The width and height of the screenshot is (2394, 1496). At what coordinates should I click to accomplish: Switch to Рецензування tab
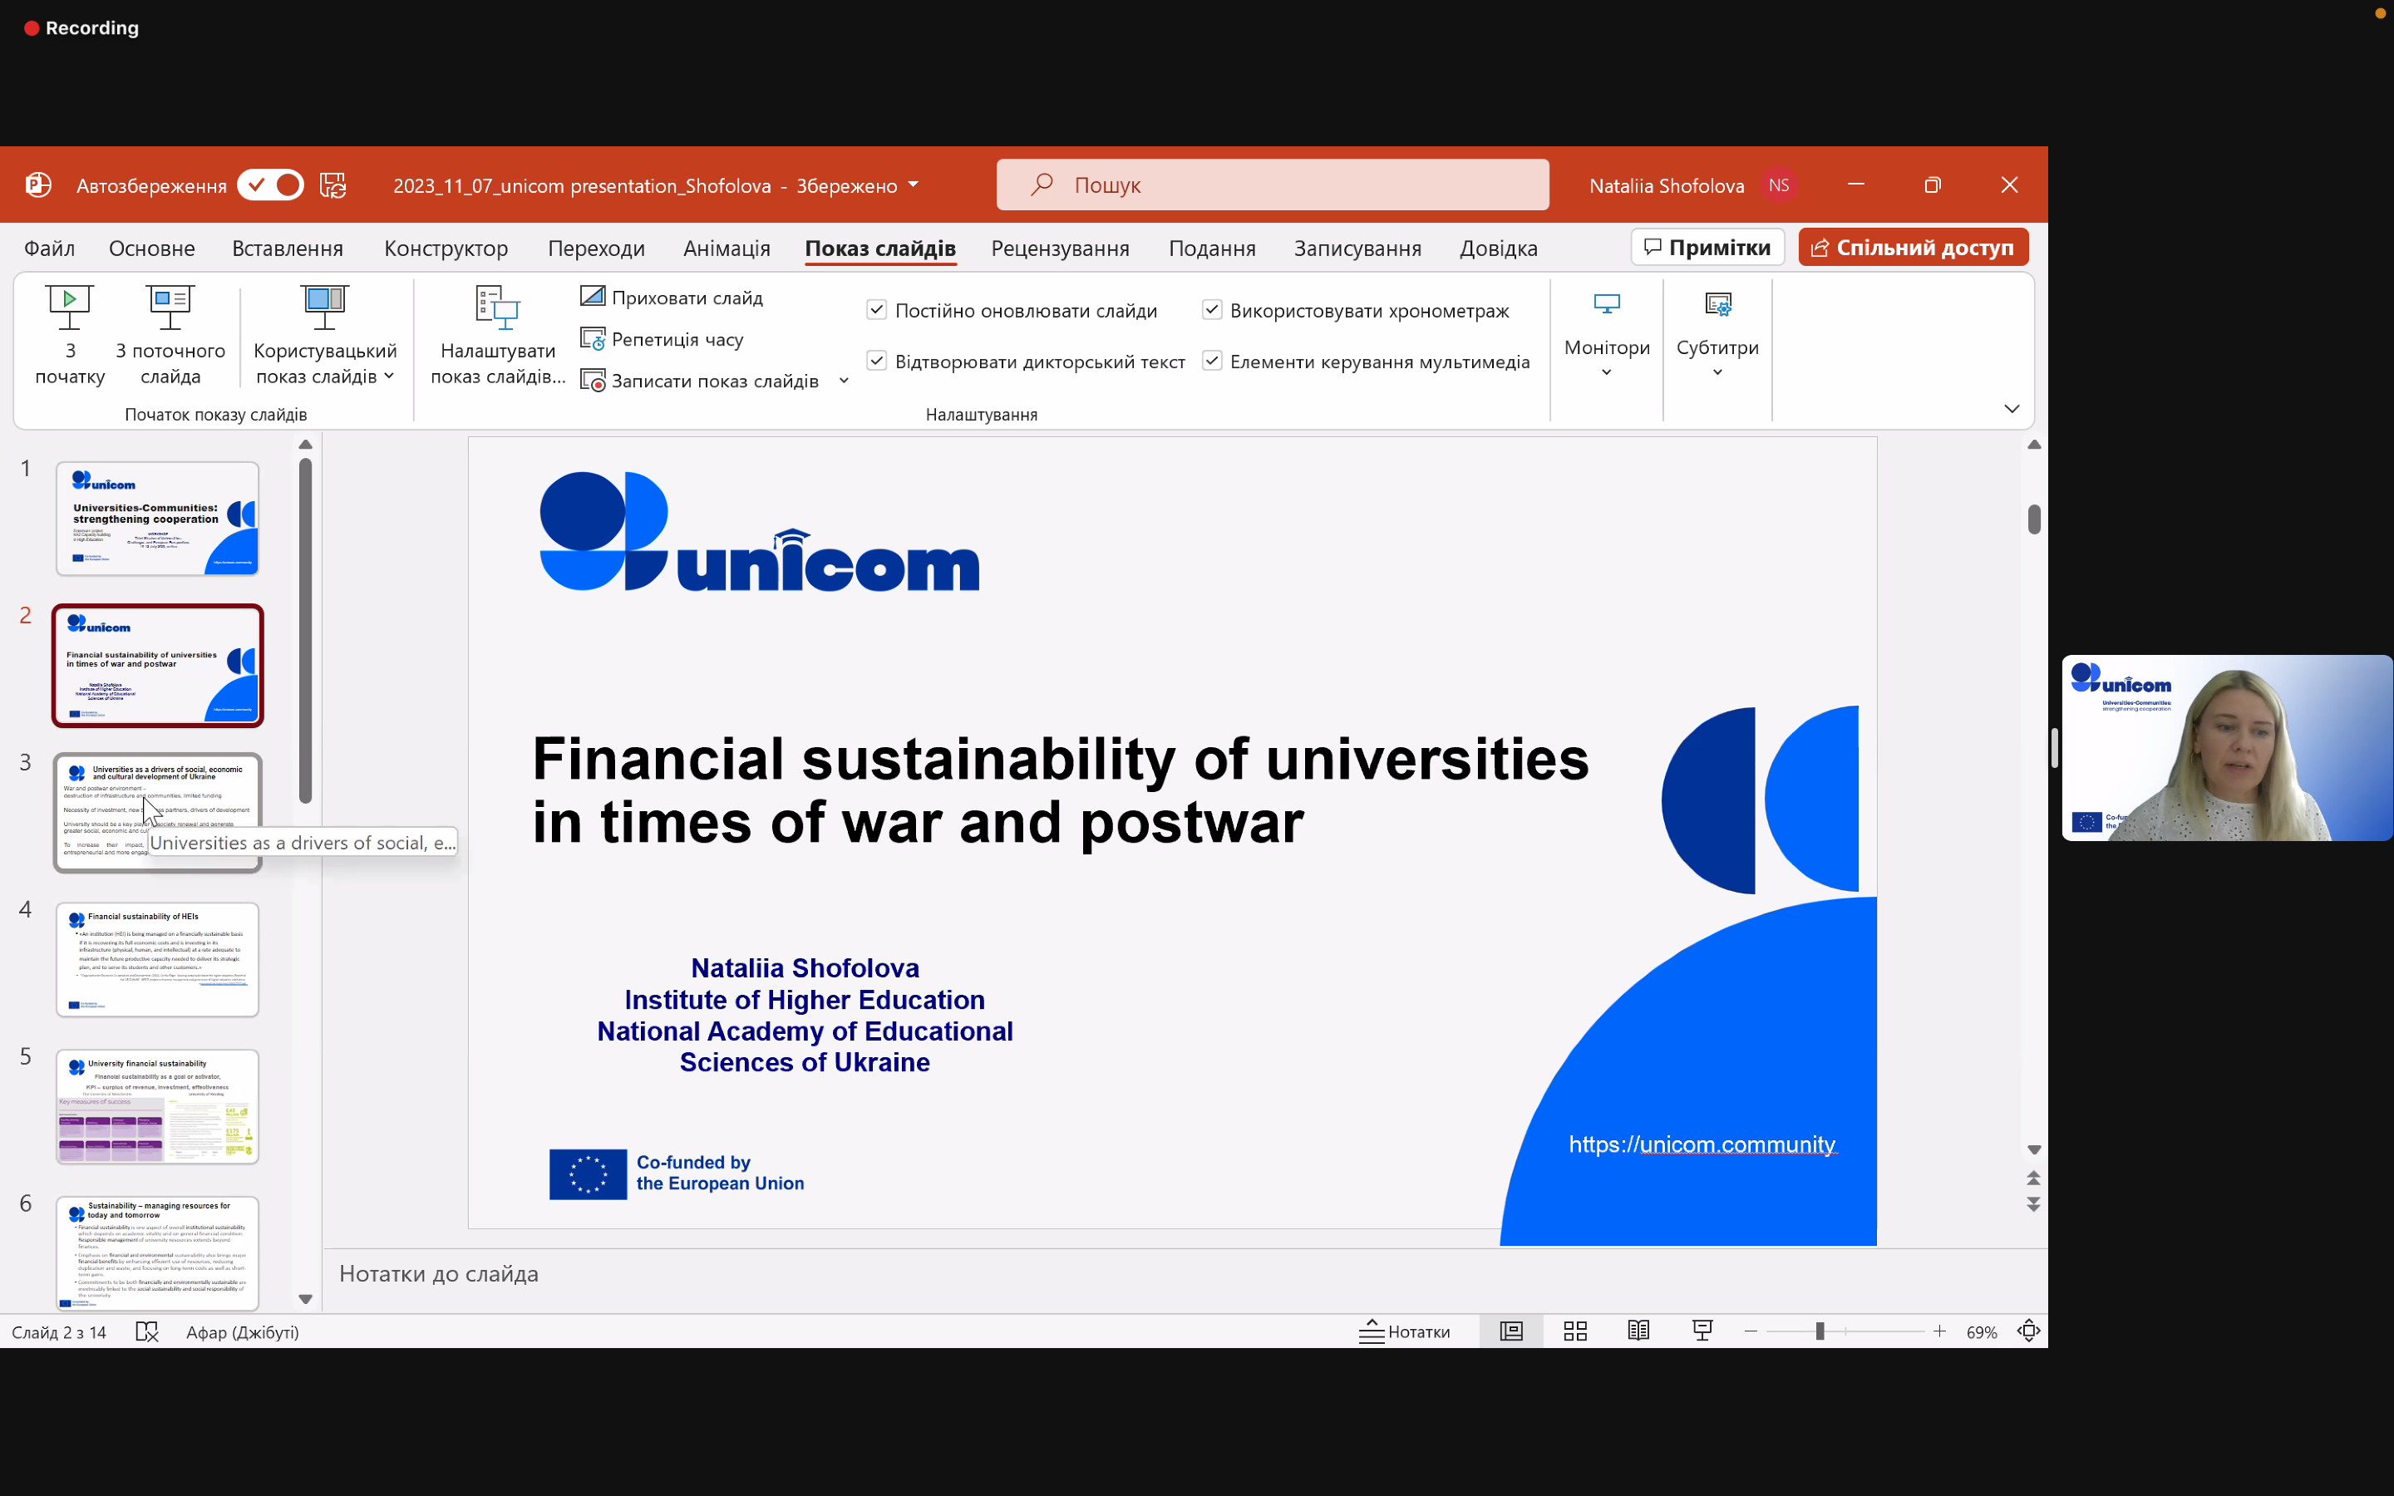1061,249
